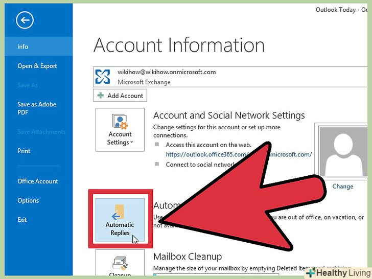Click Access this account on the web text
The width and height of the screenshot is (372, 279).
tap(208, 145)
